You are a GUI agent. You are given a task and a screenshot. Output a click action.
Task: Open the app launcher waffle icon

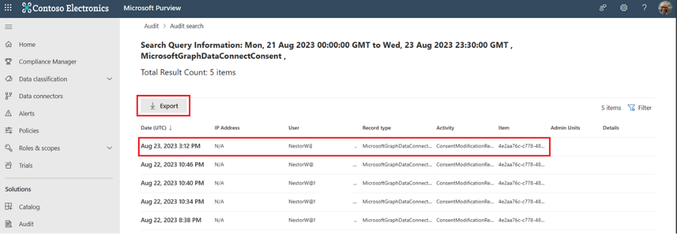coord(8,8)
